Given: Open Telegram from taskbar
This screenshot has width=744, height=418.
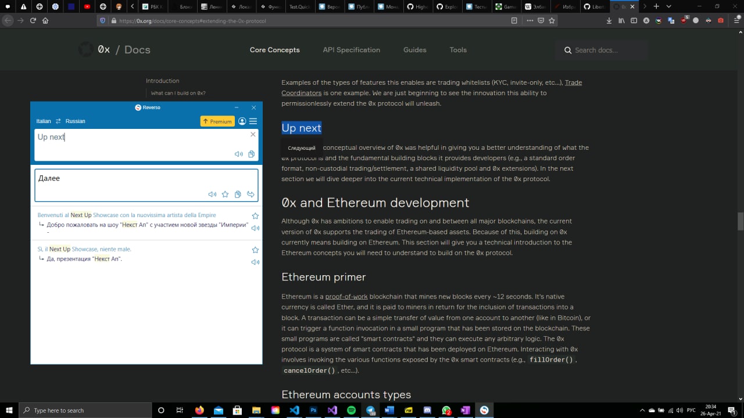Looking at the screenshot, I should pos(370,410).
